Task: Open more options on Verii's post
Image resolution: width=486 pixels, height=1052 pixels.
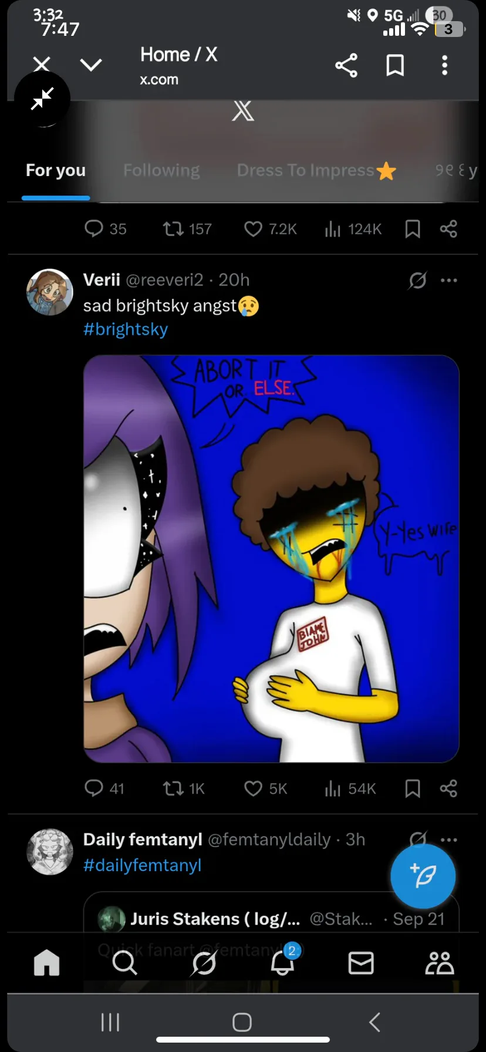Action: [x=449, y=281]
